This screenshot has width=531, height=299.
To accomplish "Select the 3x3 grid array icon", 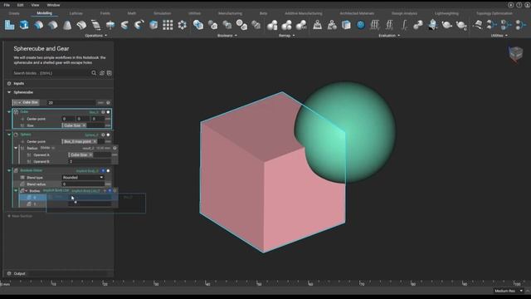I will [x=168, y=25].
